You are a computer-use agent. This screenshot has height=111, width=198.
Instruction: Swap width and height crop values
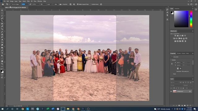[30, 4]
